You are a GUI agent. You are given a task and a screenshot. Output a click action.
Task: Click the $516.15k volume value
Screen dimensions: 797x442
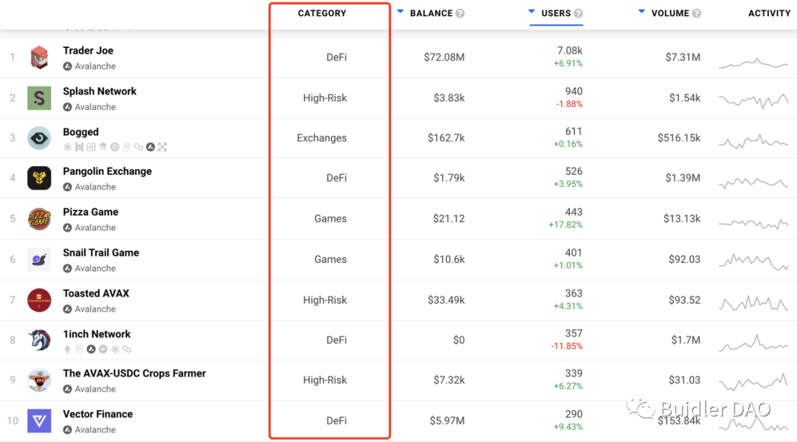click(679, 138)
